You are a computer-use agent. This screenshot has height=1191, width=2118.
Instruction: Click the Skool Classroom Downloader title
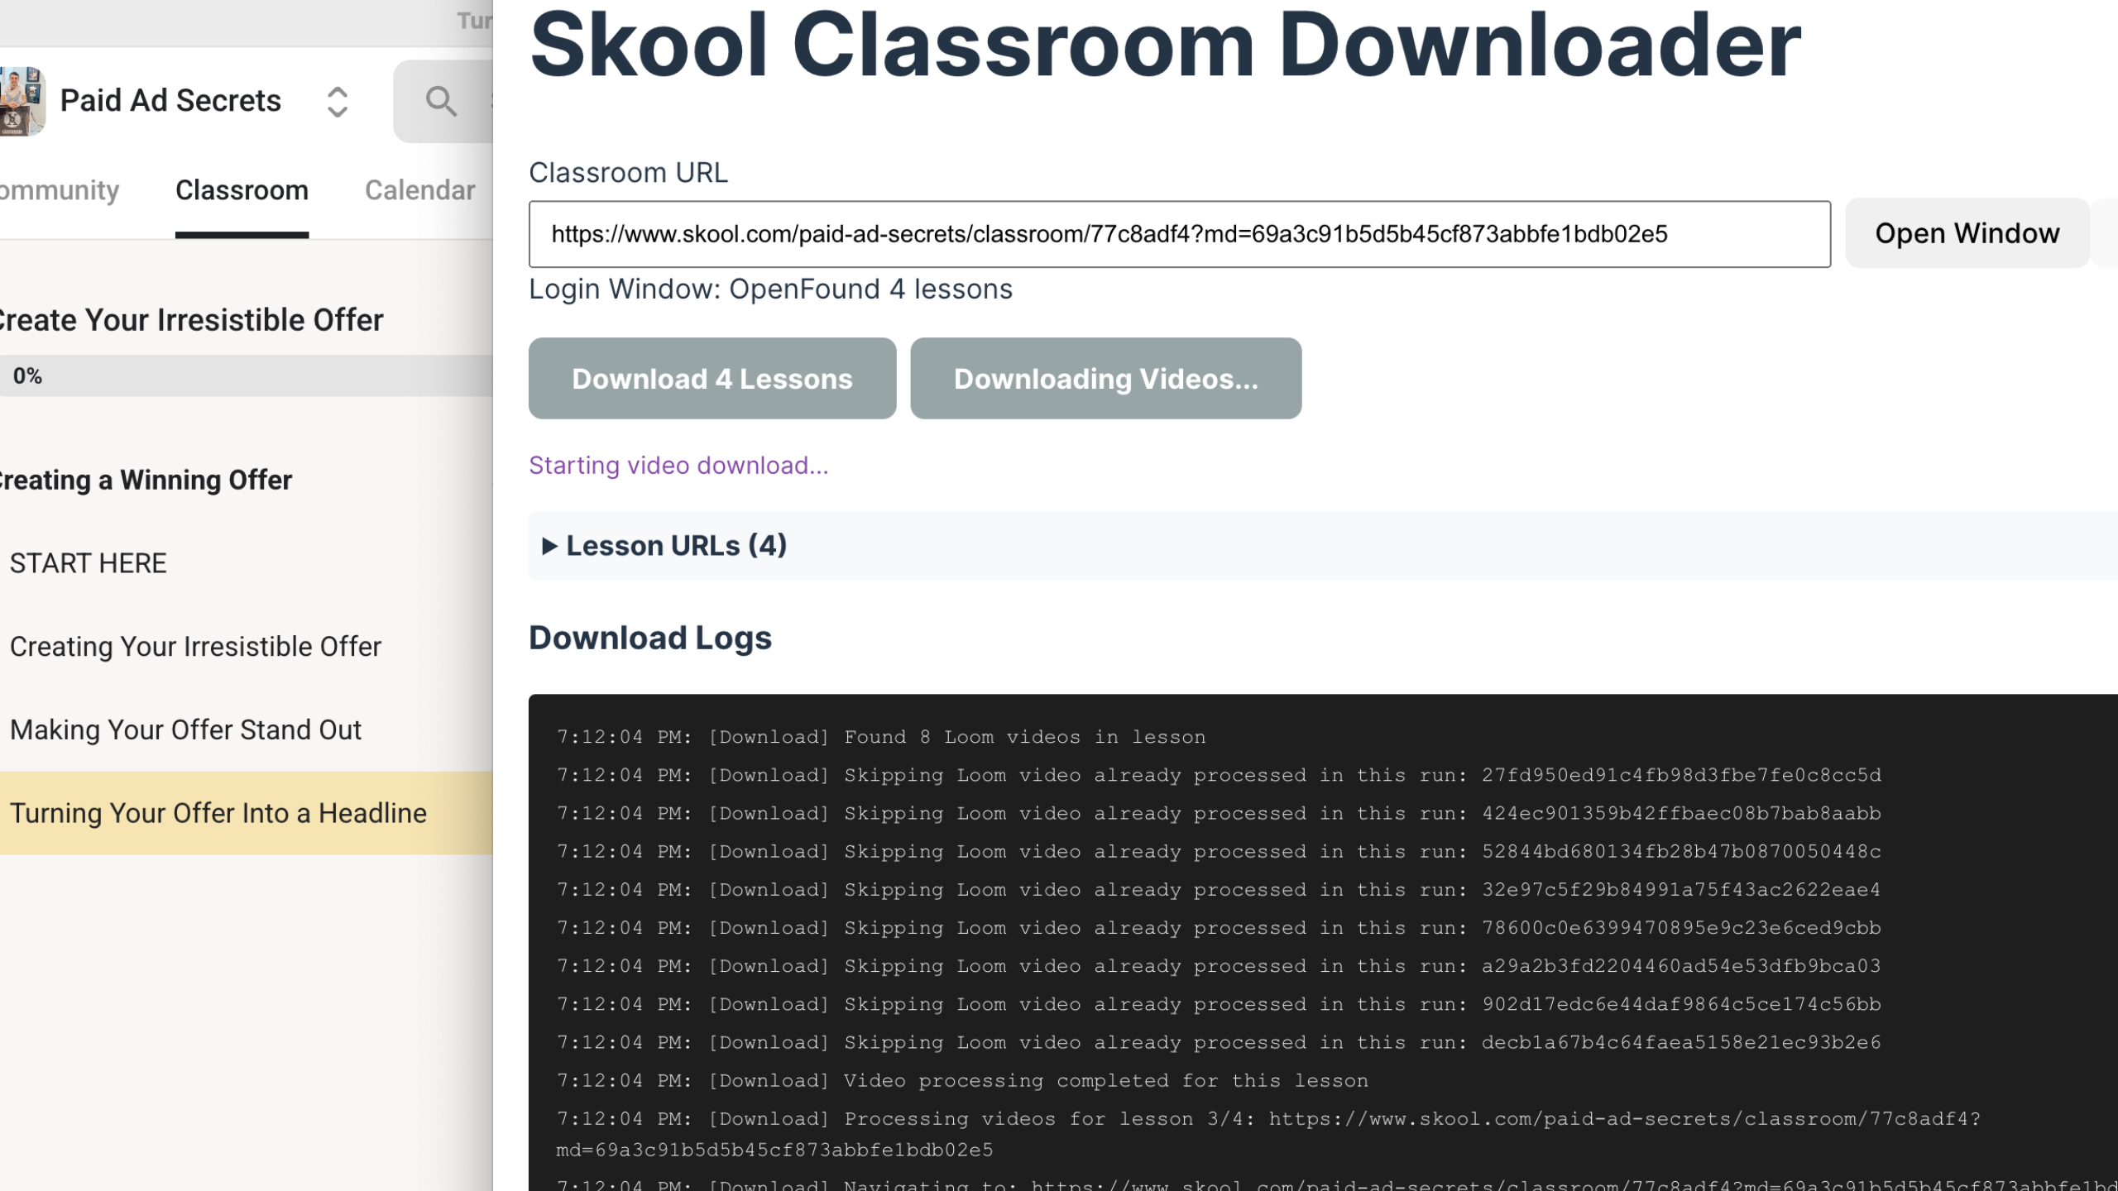coord(1165,45)
